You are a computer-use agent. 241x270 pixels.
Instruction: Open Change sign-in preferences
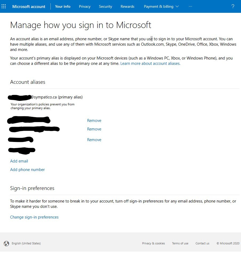pos(34,217)
